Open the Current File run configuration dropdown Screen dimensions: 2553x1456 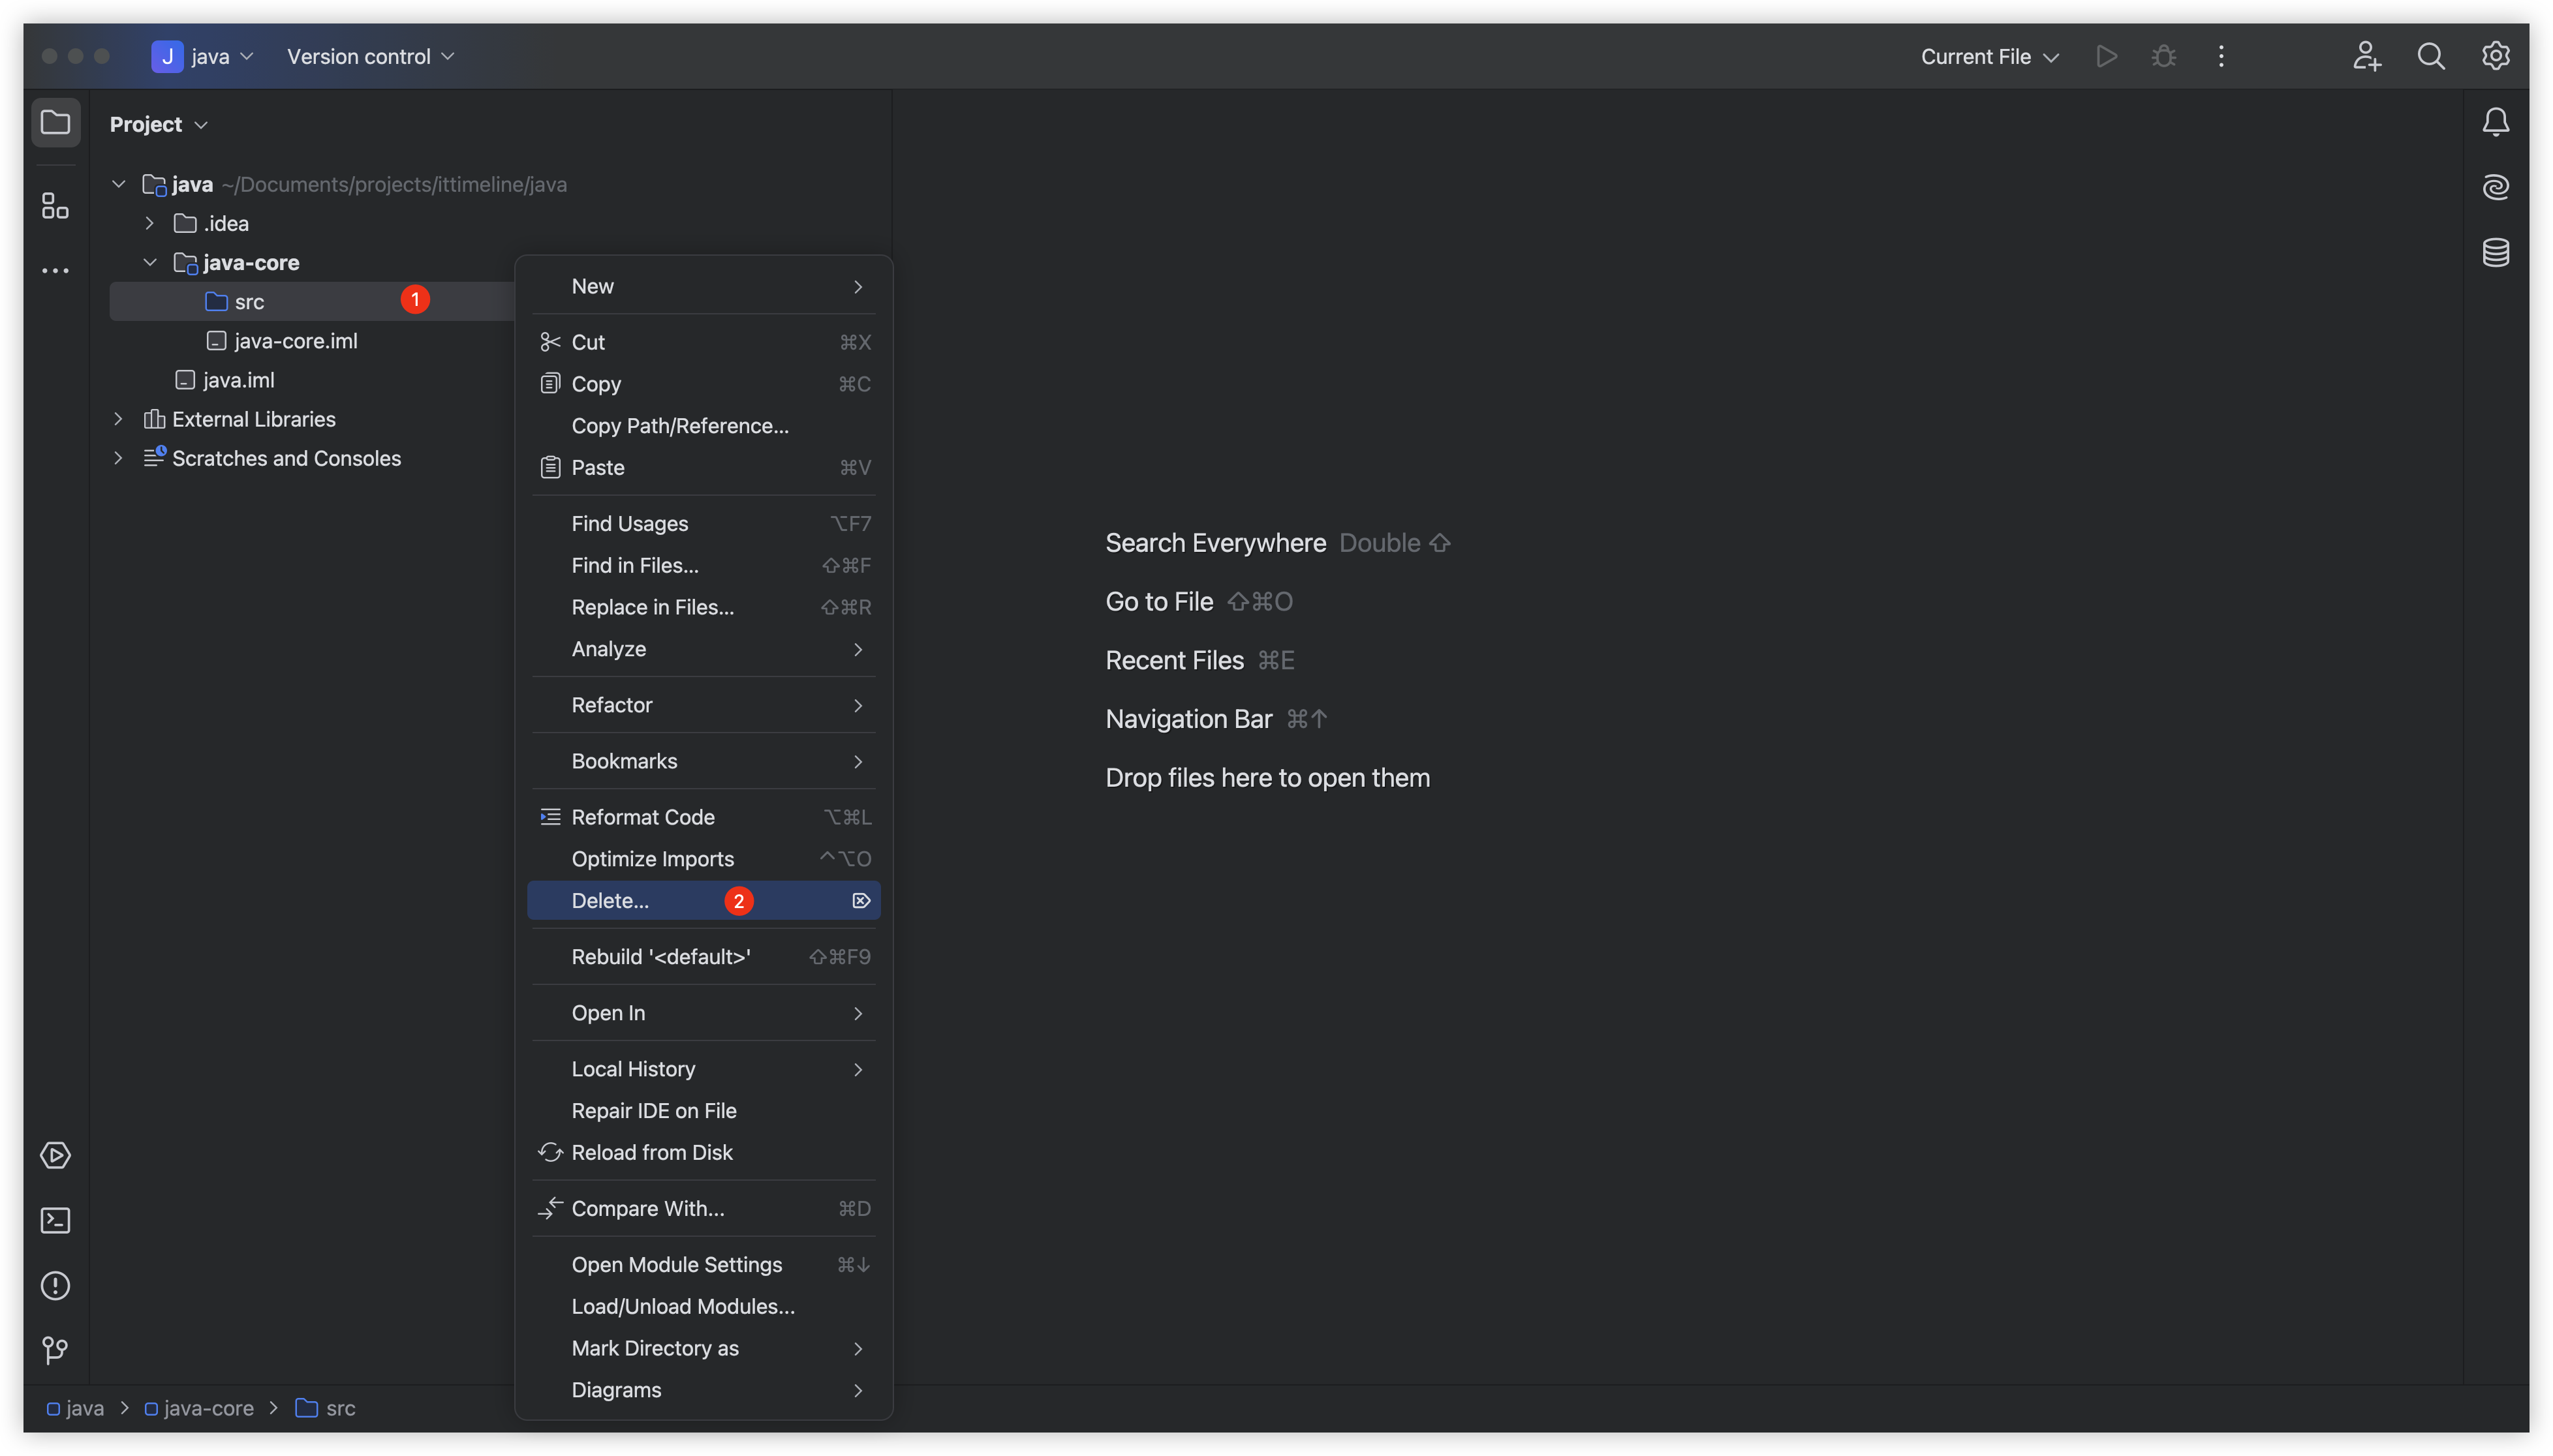1988,57
